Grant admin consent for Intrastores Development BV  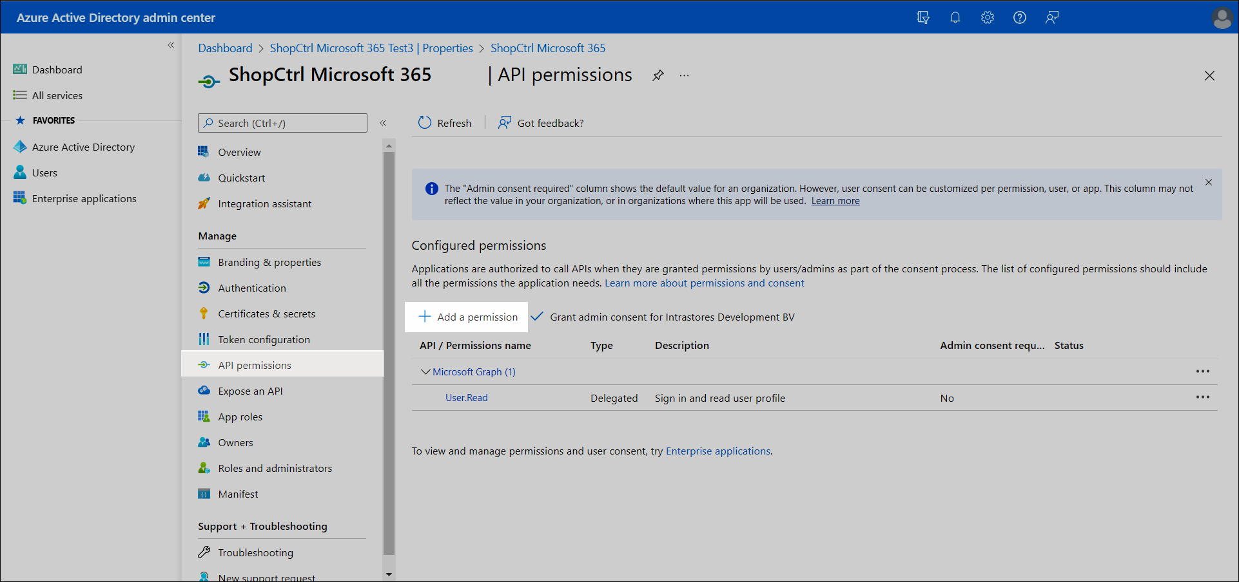click(x=663, y=317)
